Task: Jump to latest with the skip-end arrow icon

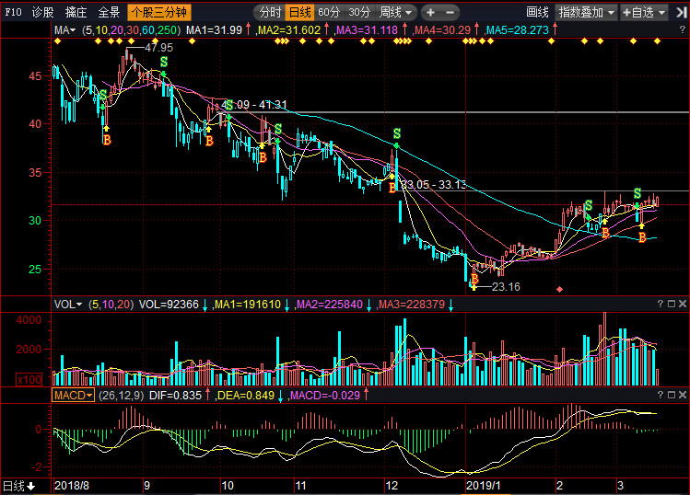Action: point(682,13)
